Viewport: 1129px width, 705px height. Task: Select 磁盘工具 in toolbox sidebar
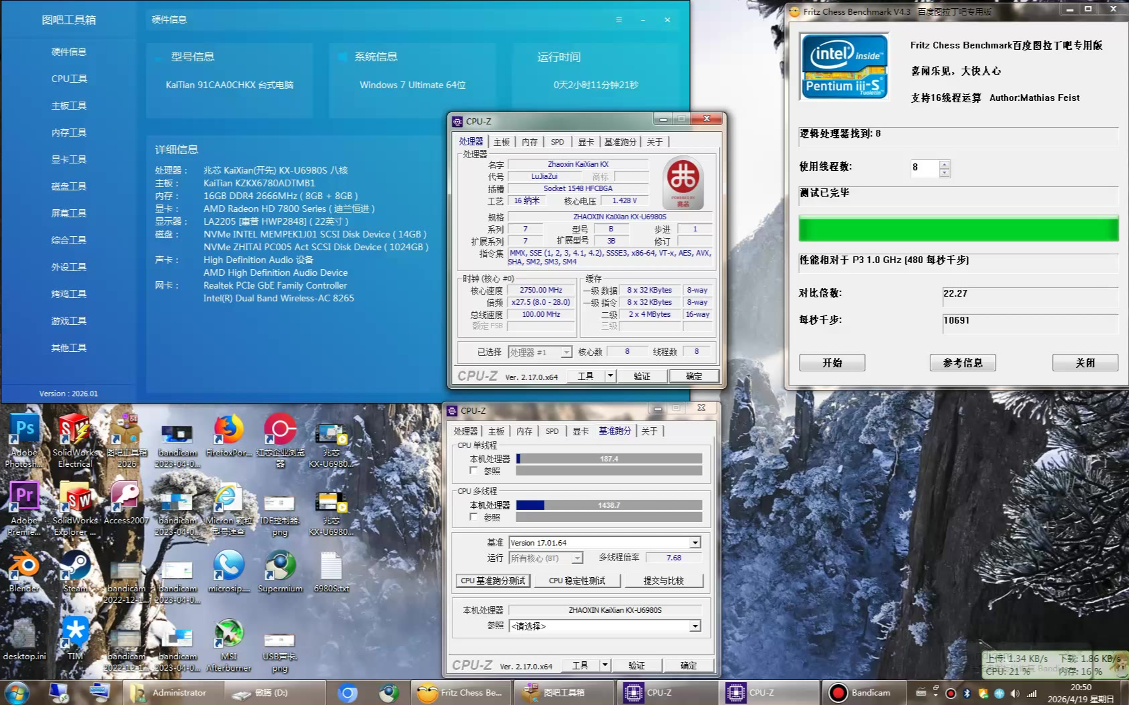(x=69, y=186)
